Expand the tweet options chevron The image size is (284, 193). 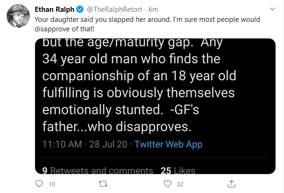coord(272,9)
